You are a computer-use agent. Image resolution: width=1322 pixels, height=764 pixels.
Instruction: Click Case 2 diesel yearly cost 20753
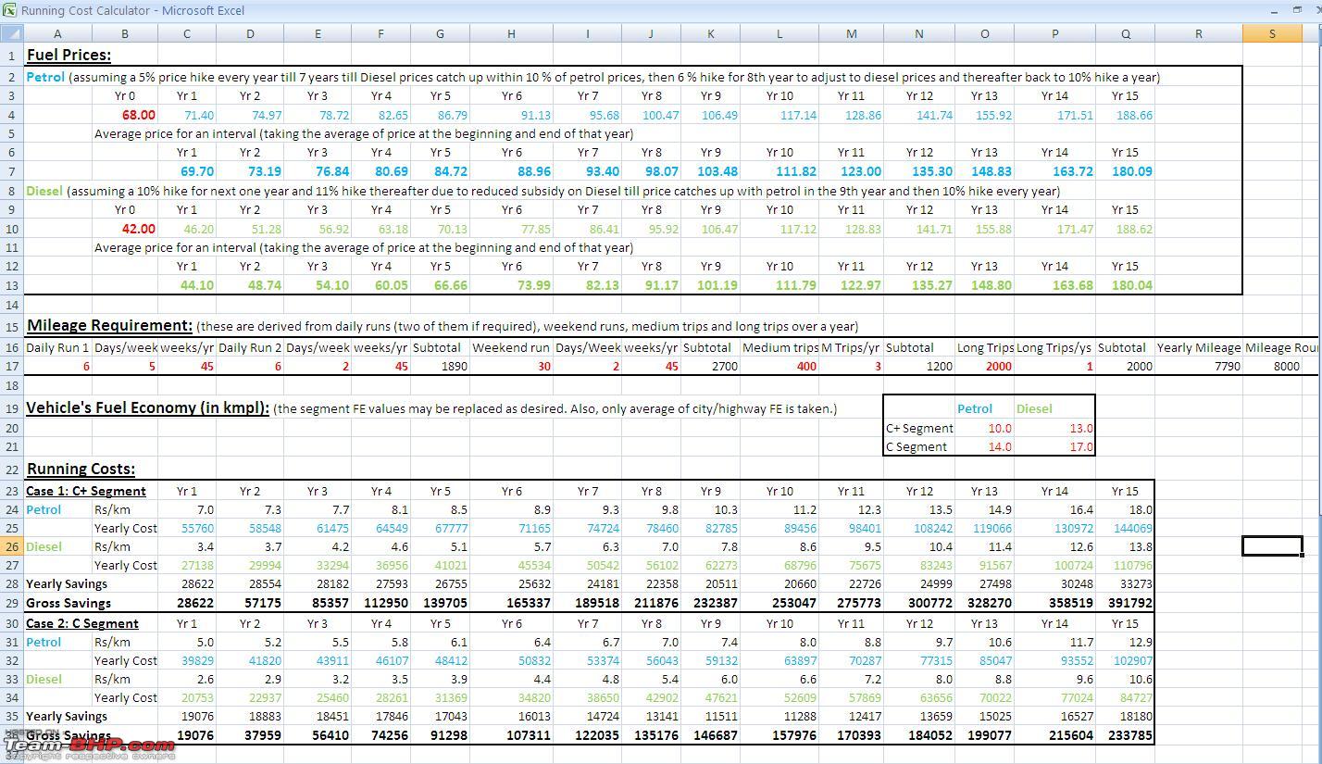(197, 697)
